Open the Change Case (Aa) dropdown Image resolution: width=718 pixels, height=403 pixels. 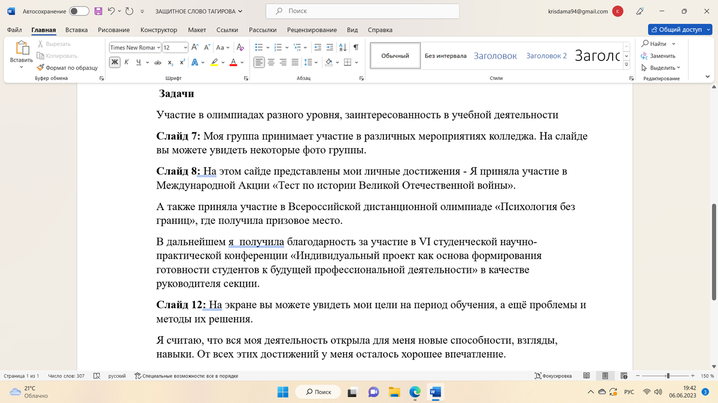pos(223,47)
